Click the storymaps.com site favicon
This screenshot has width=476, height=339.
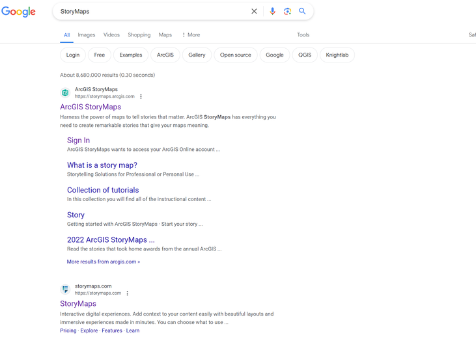tap(65, 290)
